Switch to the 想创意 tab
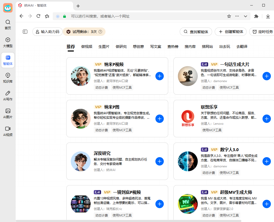Viewport: 274px width, 222px height. (x=138, y=47)
